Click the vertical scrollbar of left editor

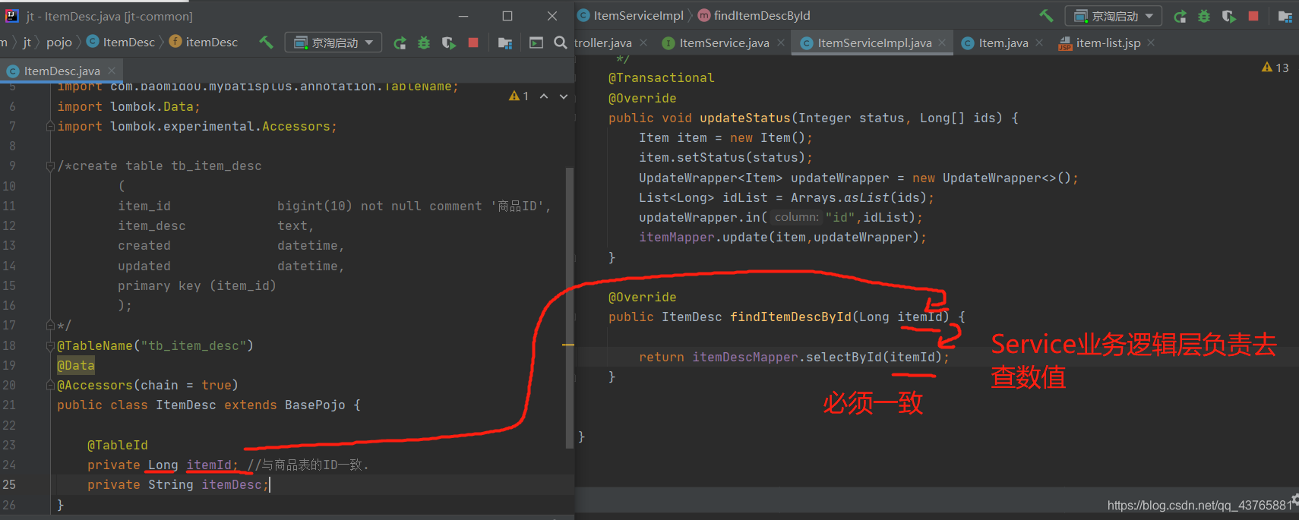click(570, 307)
